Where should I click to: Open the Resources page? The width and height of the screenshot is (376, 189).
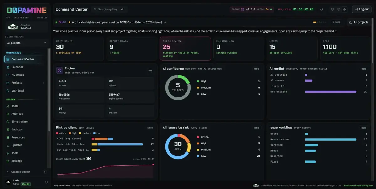coord(25,137)
